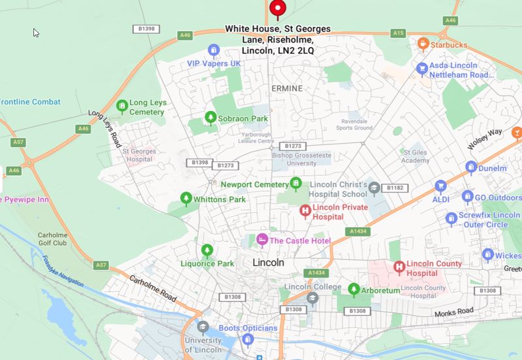
Task: Select the Starbucks cafe marker icon
Action: [423, 44]
